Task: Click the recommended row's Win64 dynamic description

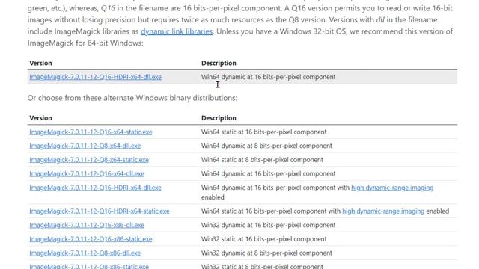Action: (268, 77)
